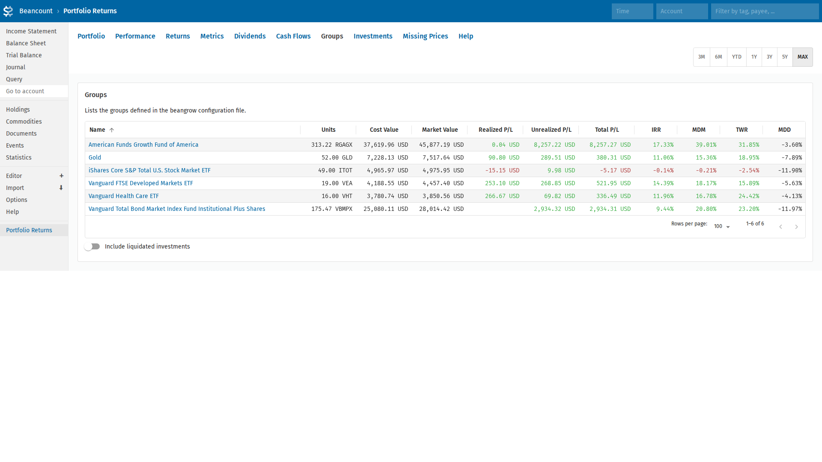Open the Time filter field
The height and width of the screenshot is (462, 822).
point(632,11)
